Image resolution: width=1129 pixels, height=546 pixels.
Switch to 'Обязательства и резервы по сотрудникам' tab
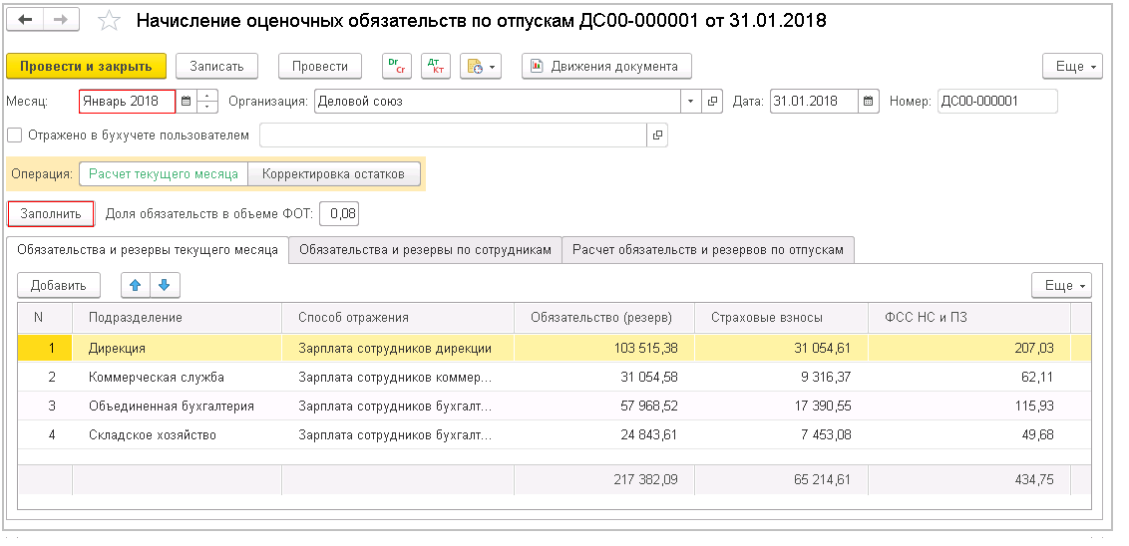pyautogui.click(x=426, y=250)
